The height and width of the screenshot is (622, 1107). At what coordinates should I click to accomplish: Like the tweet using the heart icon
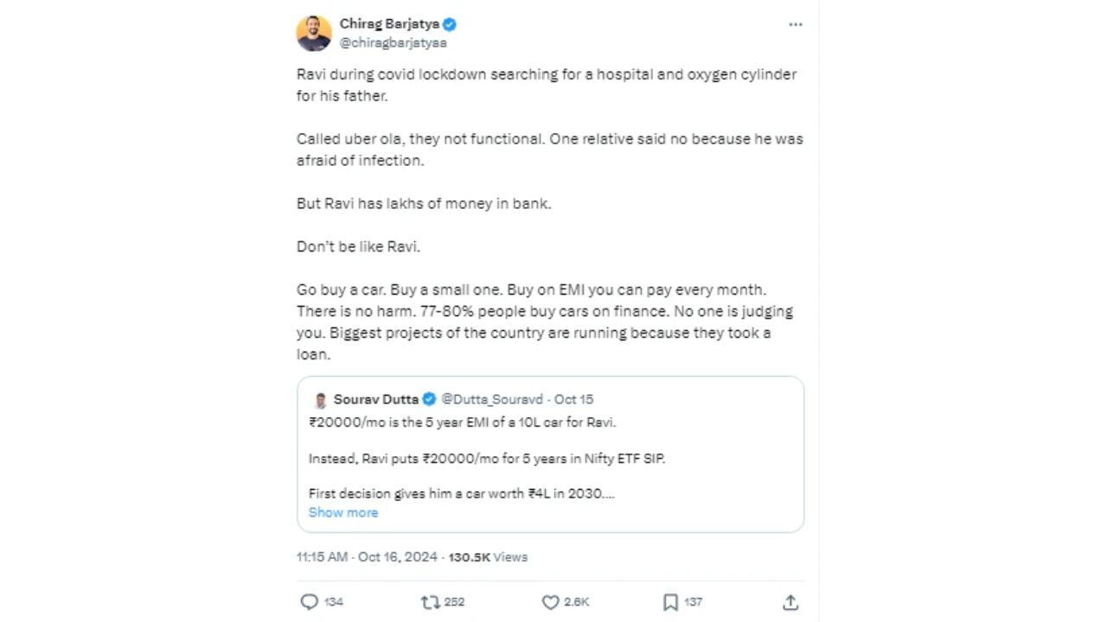[551, 601]
